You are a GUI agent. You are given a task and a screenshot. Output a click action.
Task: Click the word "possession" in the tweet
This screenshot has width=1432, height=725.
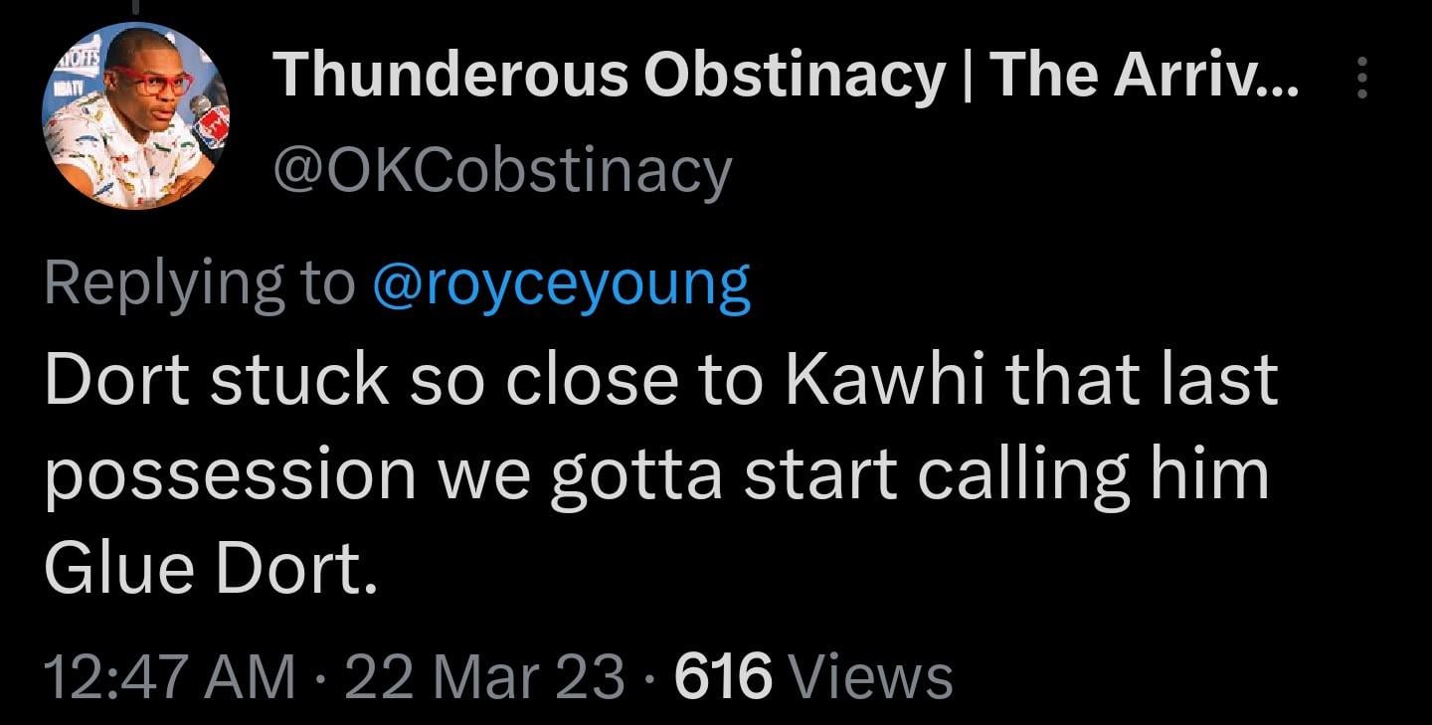(229, 477)
